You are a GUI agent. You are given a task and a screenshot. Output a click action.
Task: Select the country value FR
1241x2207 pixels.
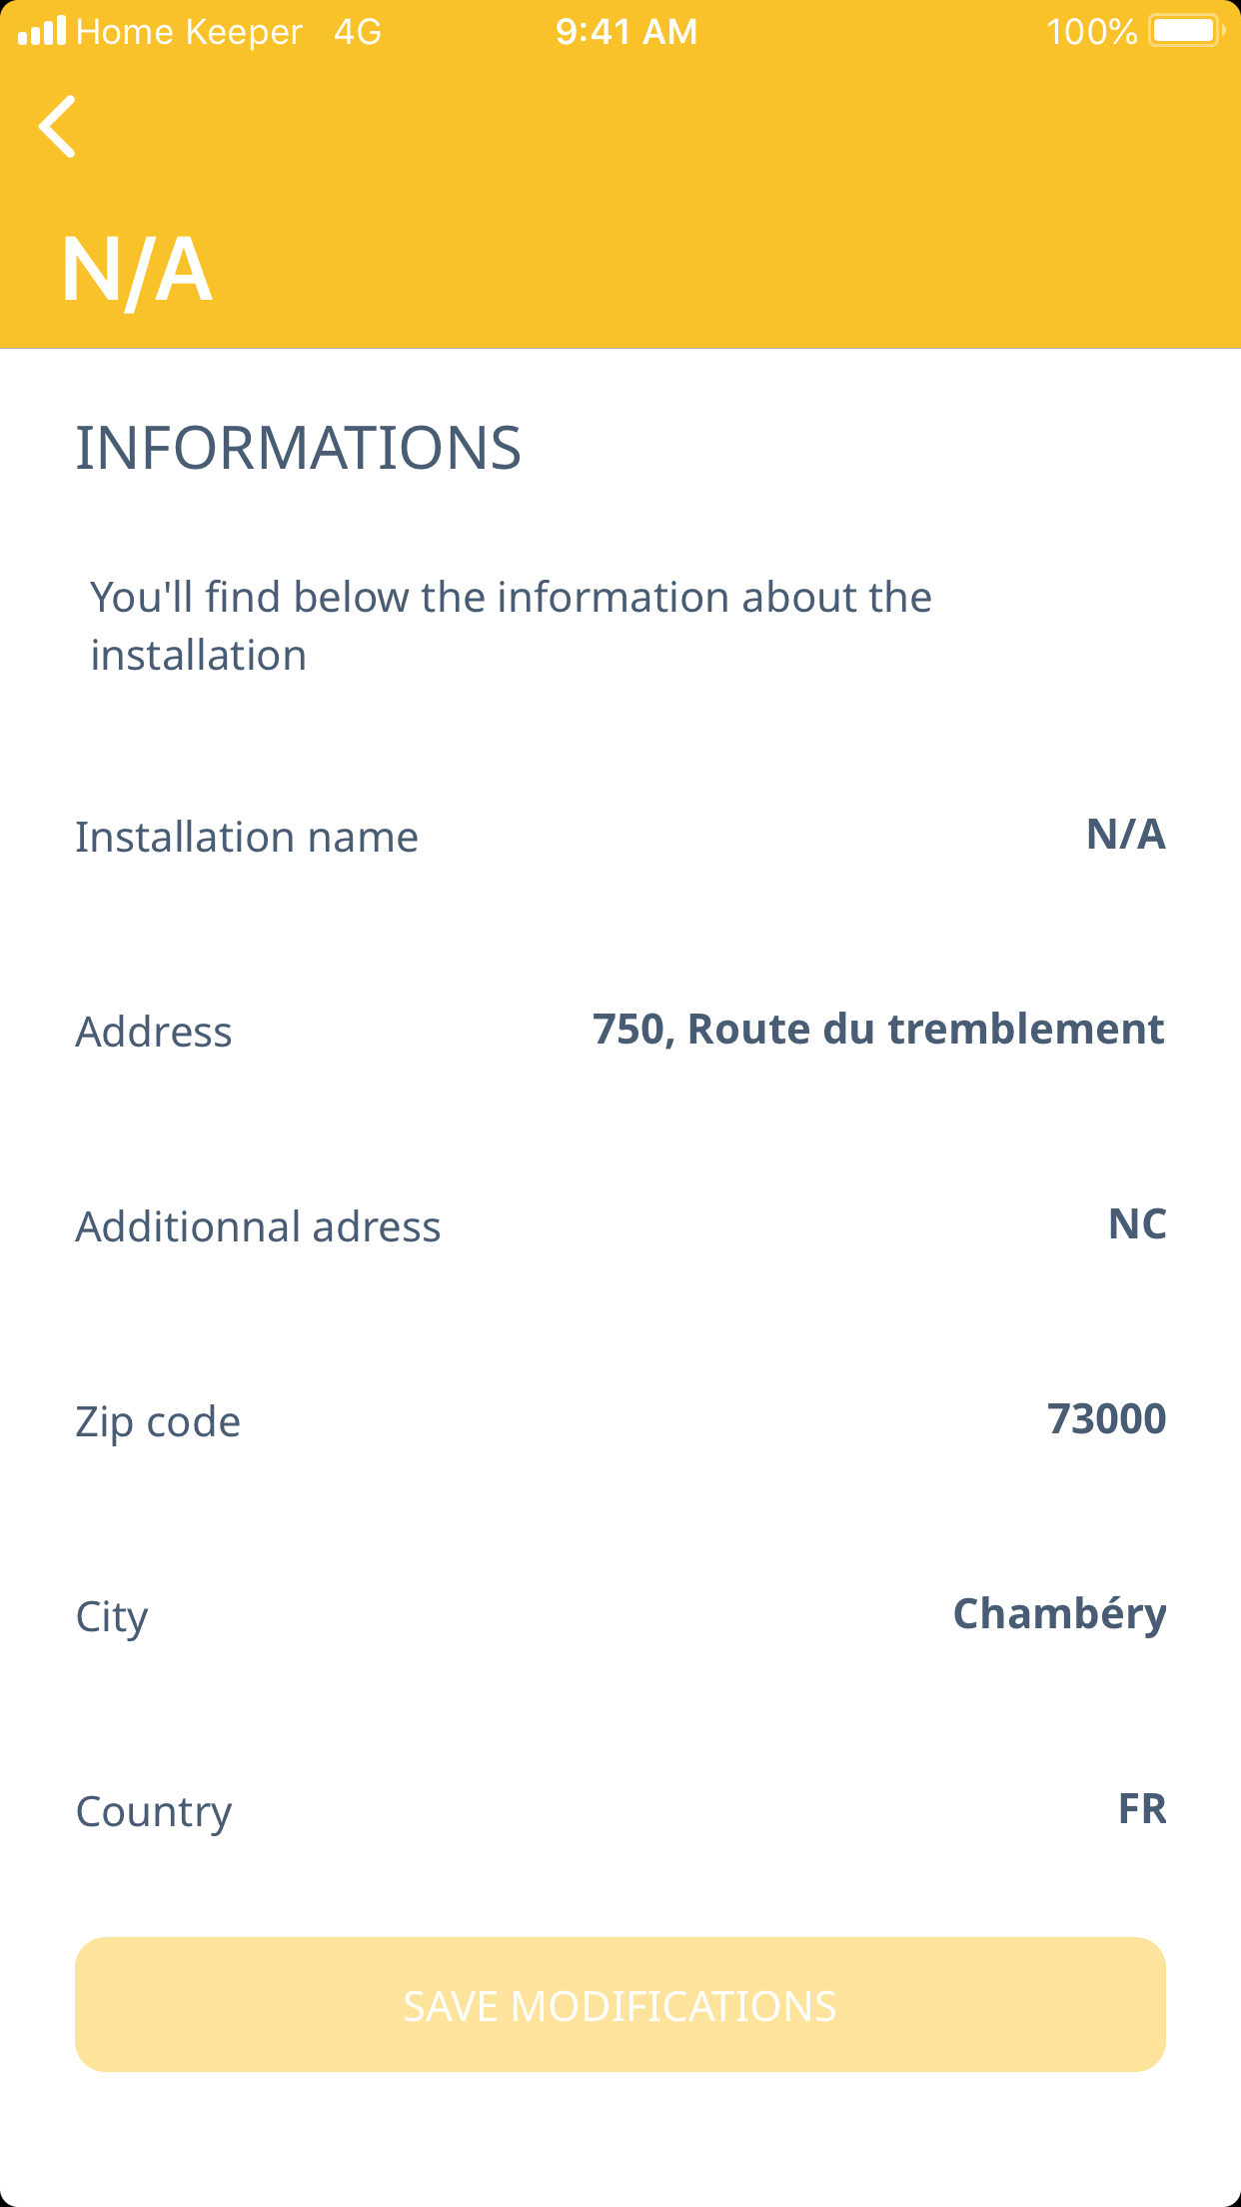(x=1142, y=1809)
